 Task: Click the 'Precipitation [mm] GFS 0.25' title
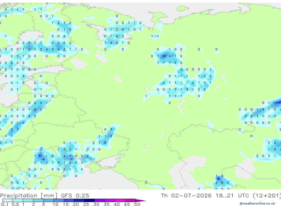pos(44,195)
